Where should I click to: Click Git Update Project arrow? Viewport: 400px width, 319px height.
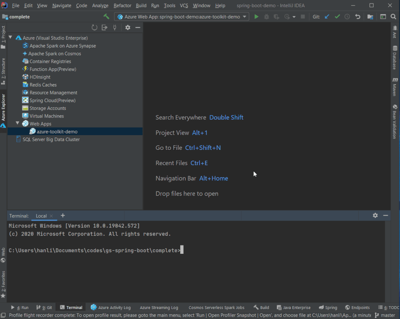pos(327,16)
